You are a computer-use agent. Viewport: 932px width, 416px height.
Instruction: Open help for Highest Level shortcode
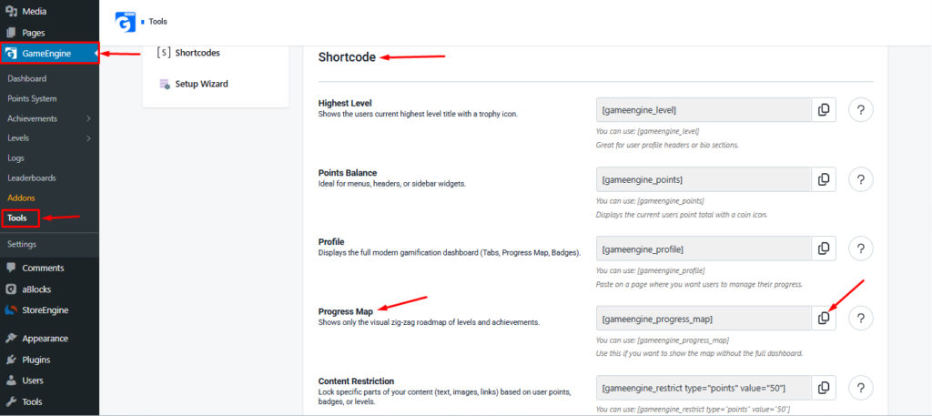pos(861,110)
